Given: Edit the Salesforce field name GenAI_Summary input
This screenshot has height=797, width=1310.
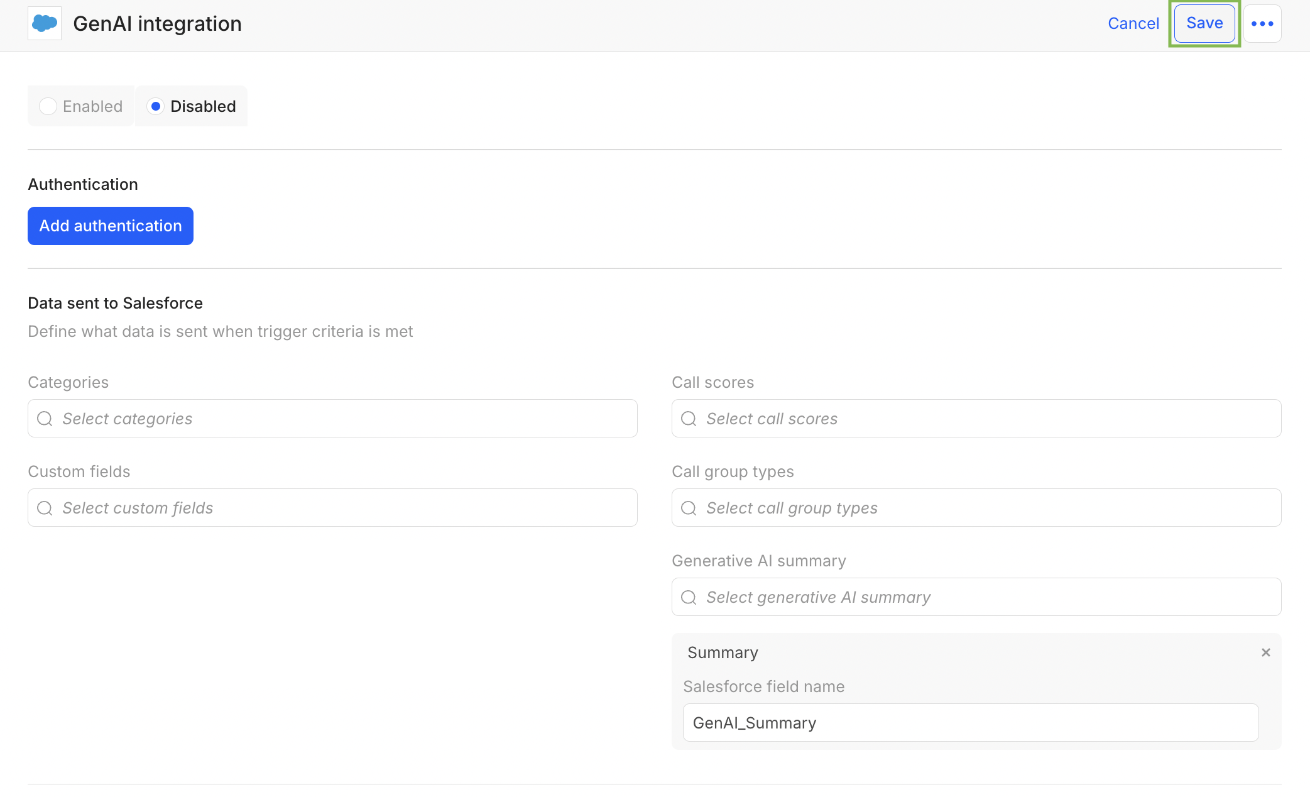Looking at the screenshot, I should (971, 723).
